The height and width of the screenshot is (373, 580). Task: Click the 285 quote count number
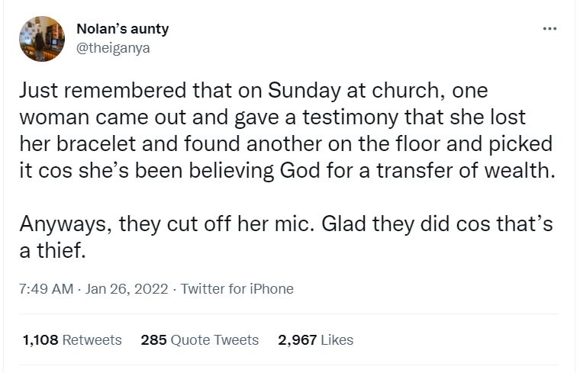click(x=153, y=339)
